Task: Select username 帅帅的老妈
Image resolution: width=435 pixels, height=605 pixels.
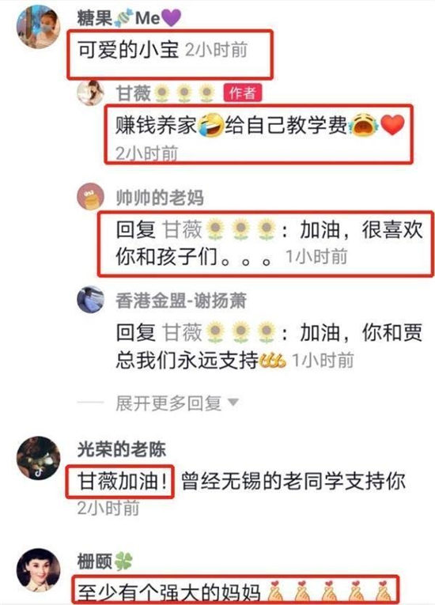Action: click(x=160, y=198)
